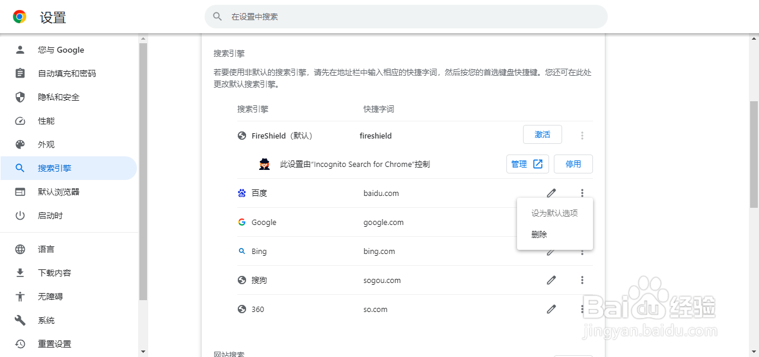The height and width of the screenshot is (357, 759).
Task: Click the 启动时 power icon
Action: [20, 216]
